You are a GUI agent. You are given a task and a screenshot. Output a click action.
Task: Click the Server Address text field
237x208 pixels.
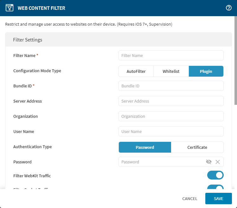coord(171,101)
